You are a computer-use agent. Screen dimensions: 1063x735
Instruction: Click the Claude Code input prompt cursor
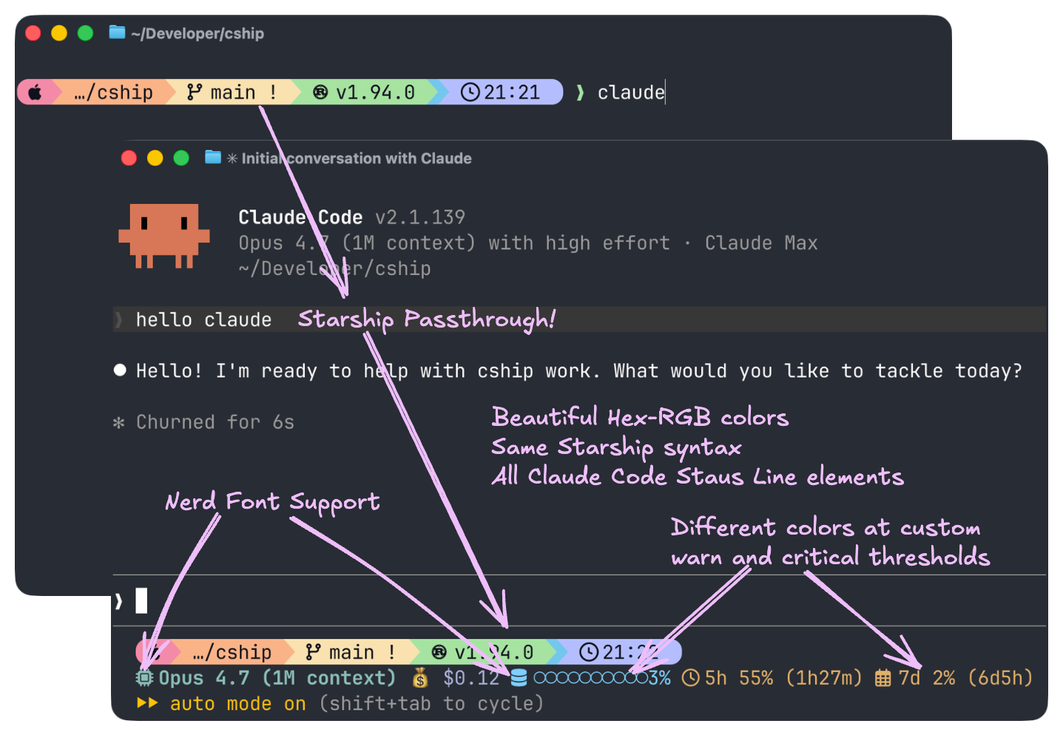pos(141,600)
